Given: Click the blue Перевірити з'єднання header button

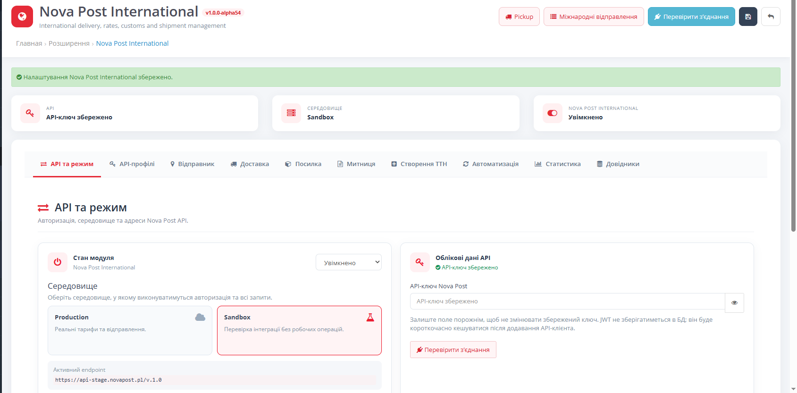Looking at the screenshot, I should point(691,17).
